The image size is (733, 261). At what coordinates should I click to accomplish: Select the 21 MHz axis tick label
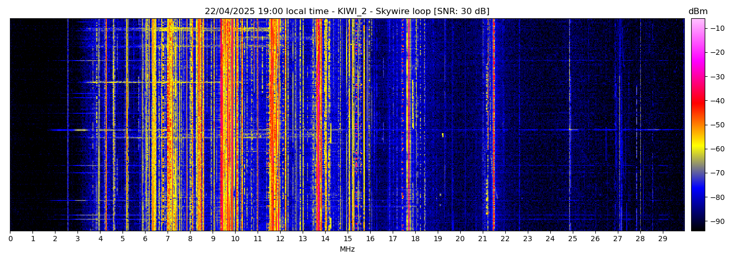482,239
